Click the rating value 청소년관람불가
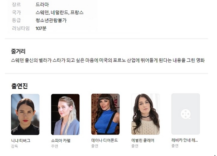Image resolution: width=217 pixels, height=156 pixels. pyautogui.click(x=51, y=21)
